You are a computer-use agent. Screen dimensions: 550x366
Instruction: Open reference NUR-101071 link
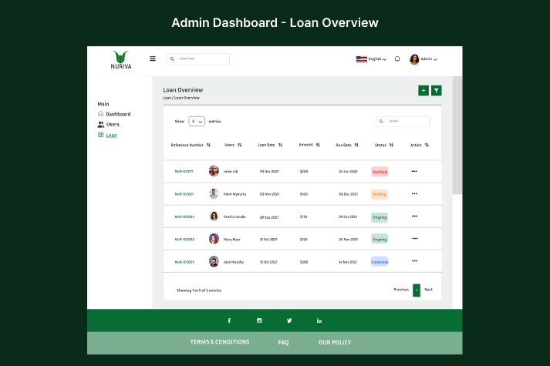[184, 171]
